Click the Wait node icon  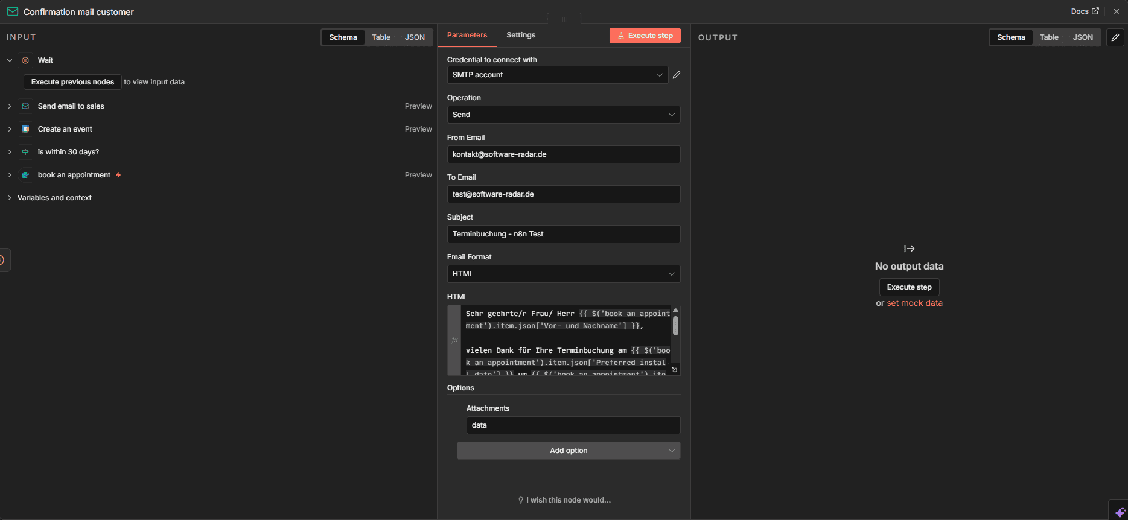pyautogui.click(x=25, y=60)
